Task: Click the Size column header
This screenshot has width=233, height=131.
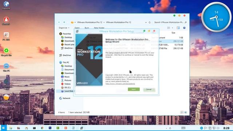Action: (x=173, y=33)
